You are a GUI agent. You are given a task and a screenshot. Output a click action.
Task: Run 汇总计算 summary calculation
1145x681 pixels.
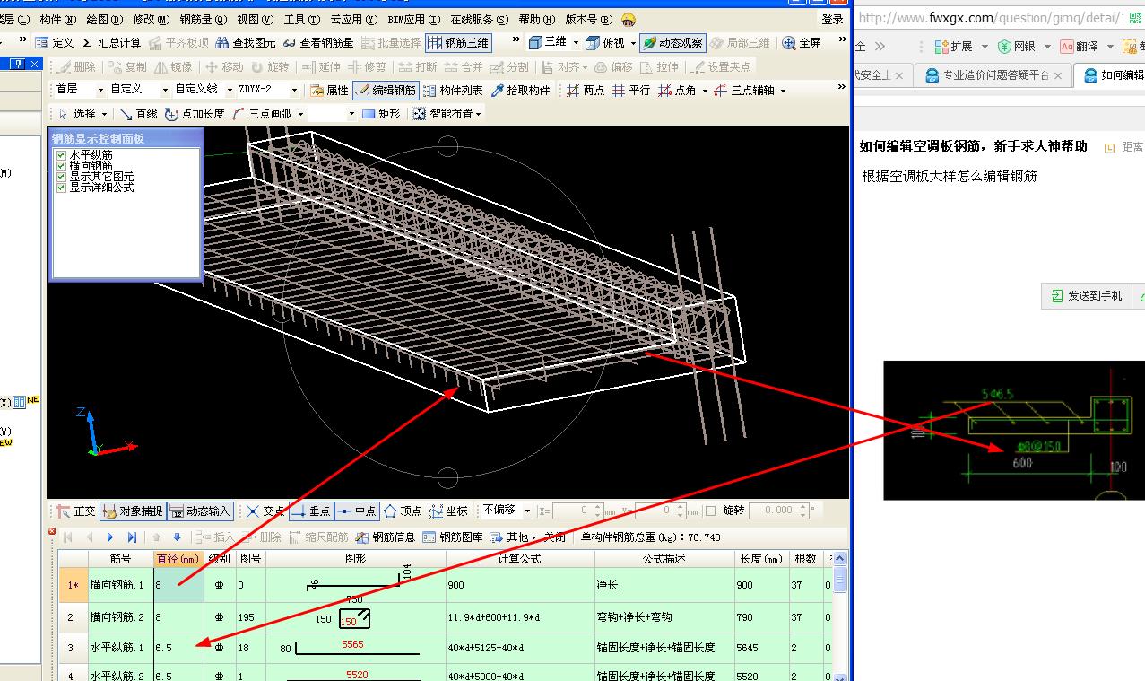(111, 42)
